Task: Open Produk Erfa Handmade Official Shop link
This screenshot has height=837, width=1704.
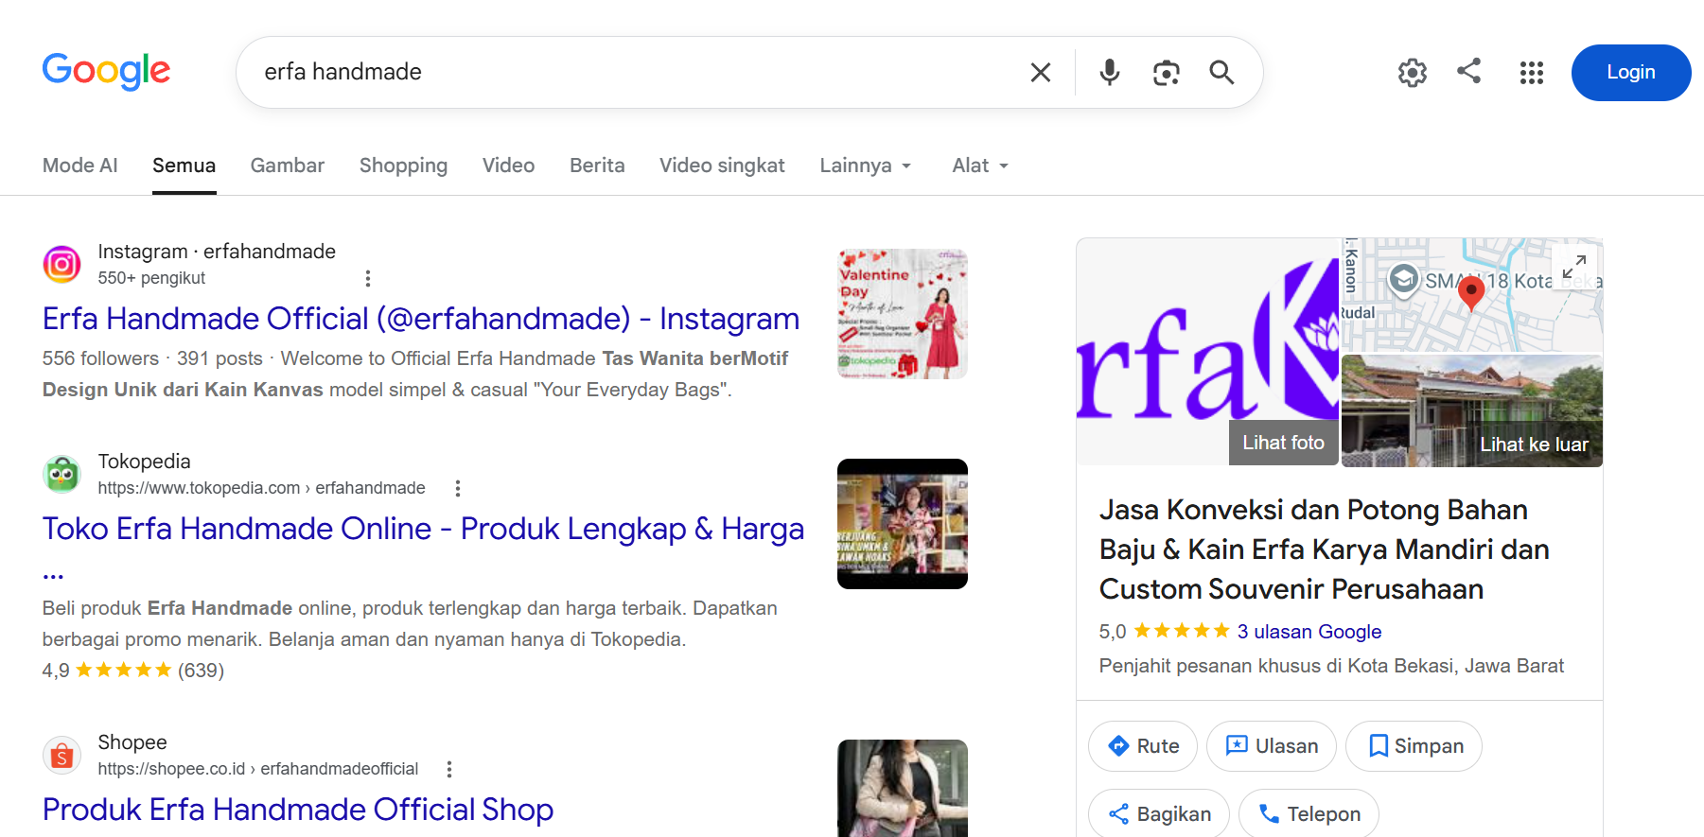Action: (x=298, y=810)
